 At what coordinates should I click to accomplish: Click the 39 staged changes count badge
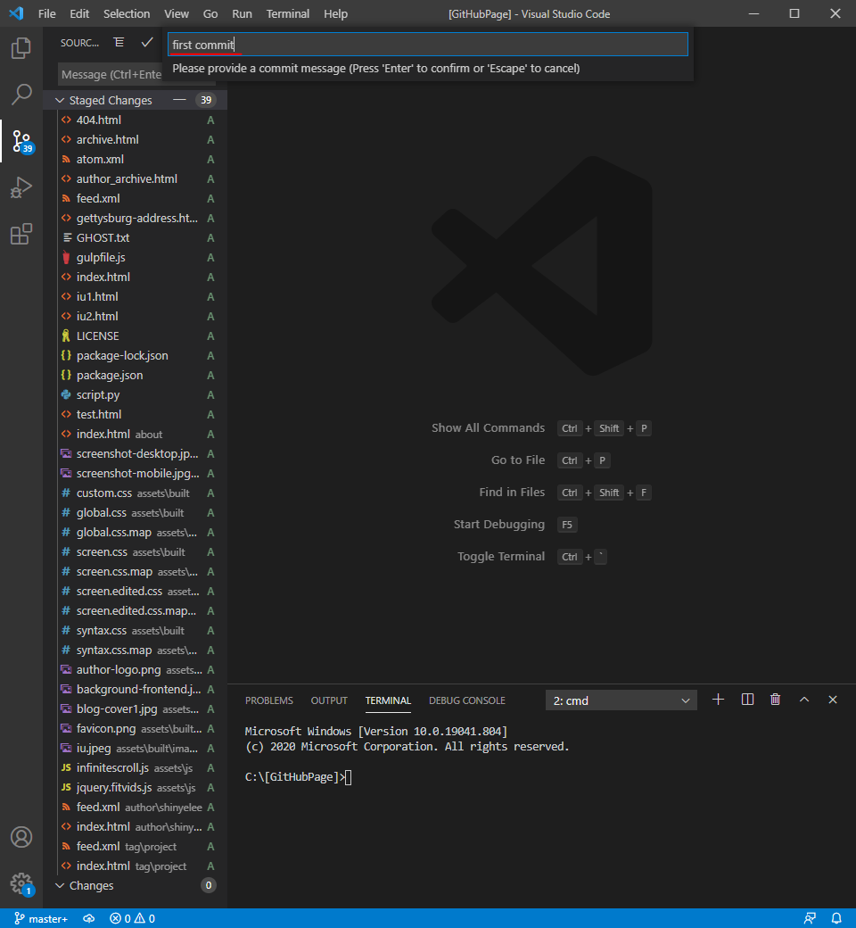click(x=205, y=100)
